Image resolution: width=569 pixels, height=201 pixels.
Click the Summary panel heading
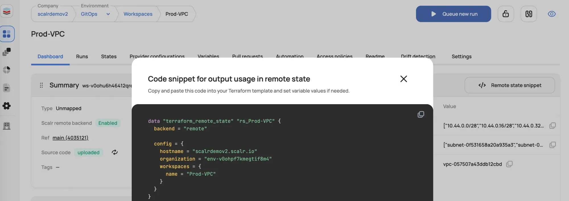point(64,85)
